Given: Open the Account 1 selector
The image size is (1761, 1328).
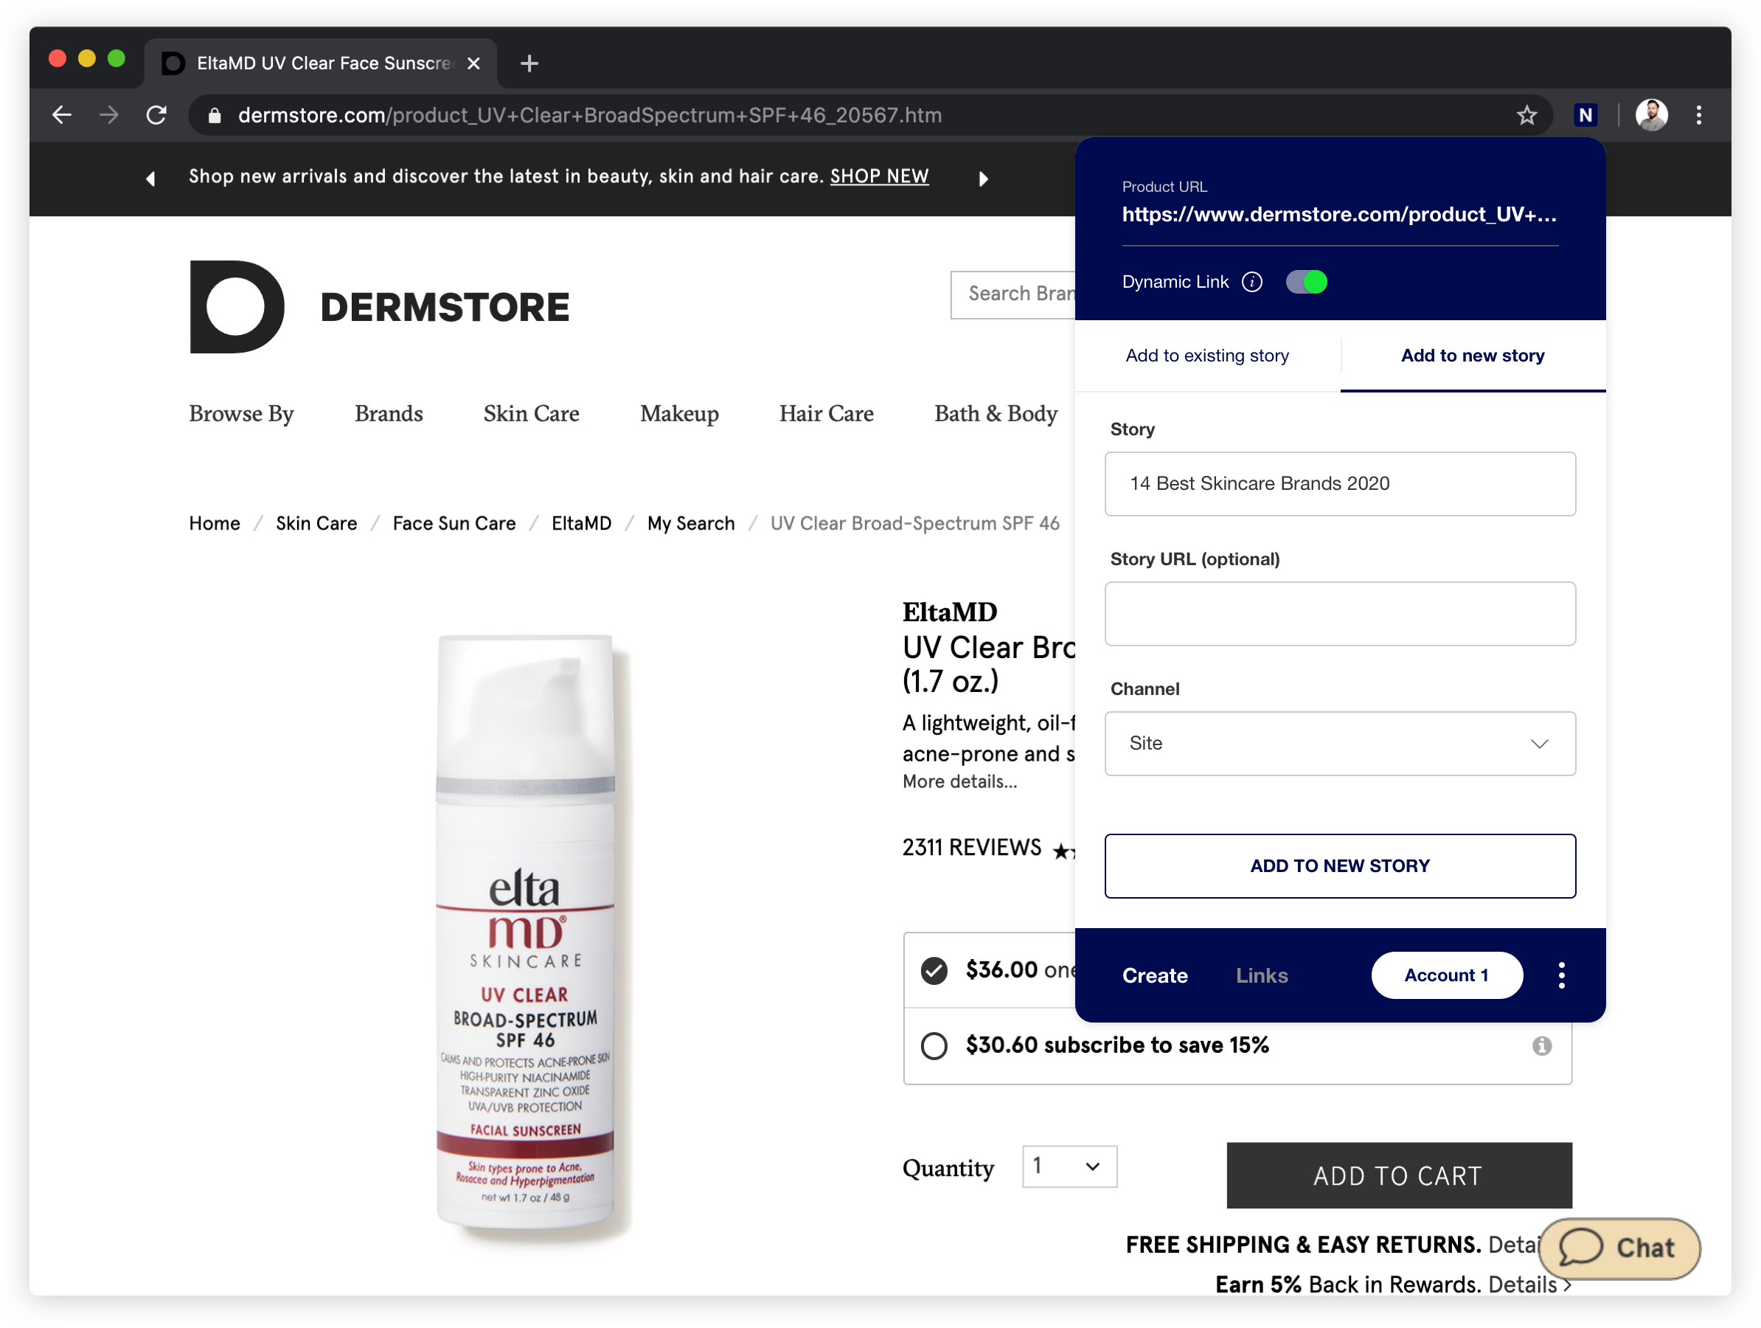Looking at the screenshot, I should (x=1447, y=975).
